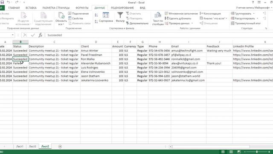Click Очистить filter
This screenshot has height=154, width=273.
point(134,13)
